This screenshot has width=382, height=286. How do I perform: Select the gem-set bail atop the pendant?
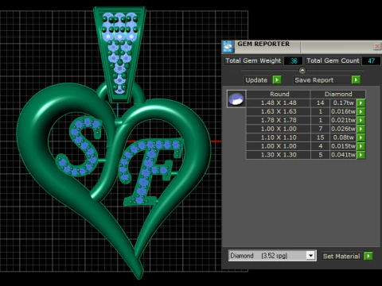coord(119,54)
